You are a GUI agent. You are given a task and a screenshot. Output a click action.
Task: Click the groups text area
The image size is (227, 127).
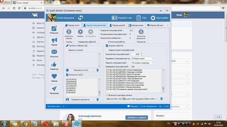click(82, 60)
